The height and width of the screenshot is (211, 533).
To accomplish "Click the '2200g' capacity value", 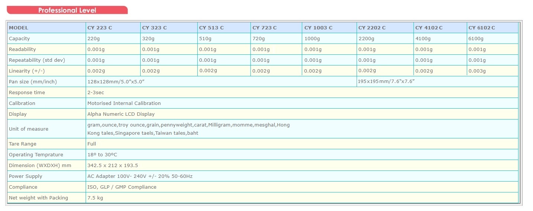I will coord(366,39).
